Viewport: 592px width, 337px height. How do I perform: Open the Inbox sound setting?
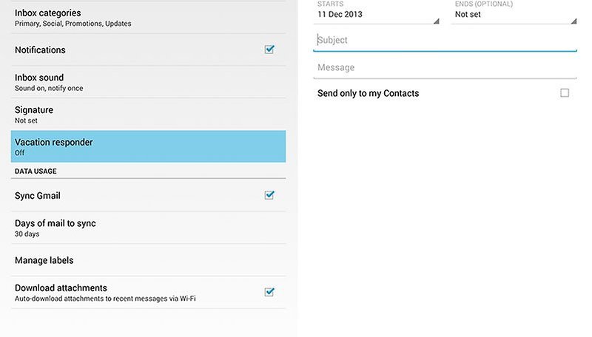pyautogui.click(x=148, y=82)
